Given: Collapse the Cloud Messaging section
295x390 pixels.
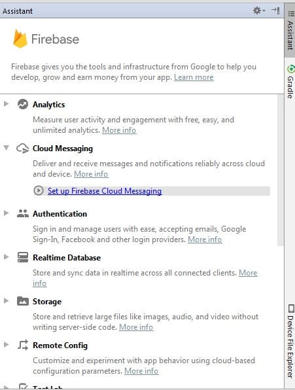Looking at the screenshot, I should [6, 148].
